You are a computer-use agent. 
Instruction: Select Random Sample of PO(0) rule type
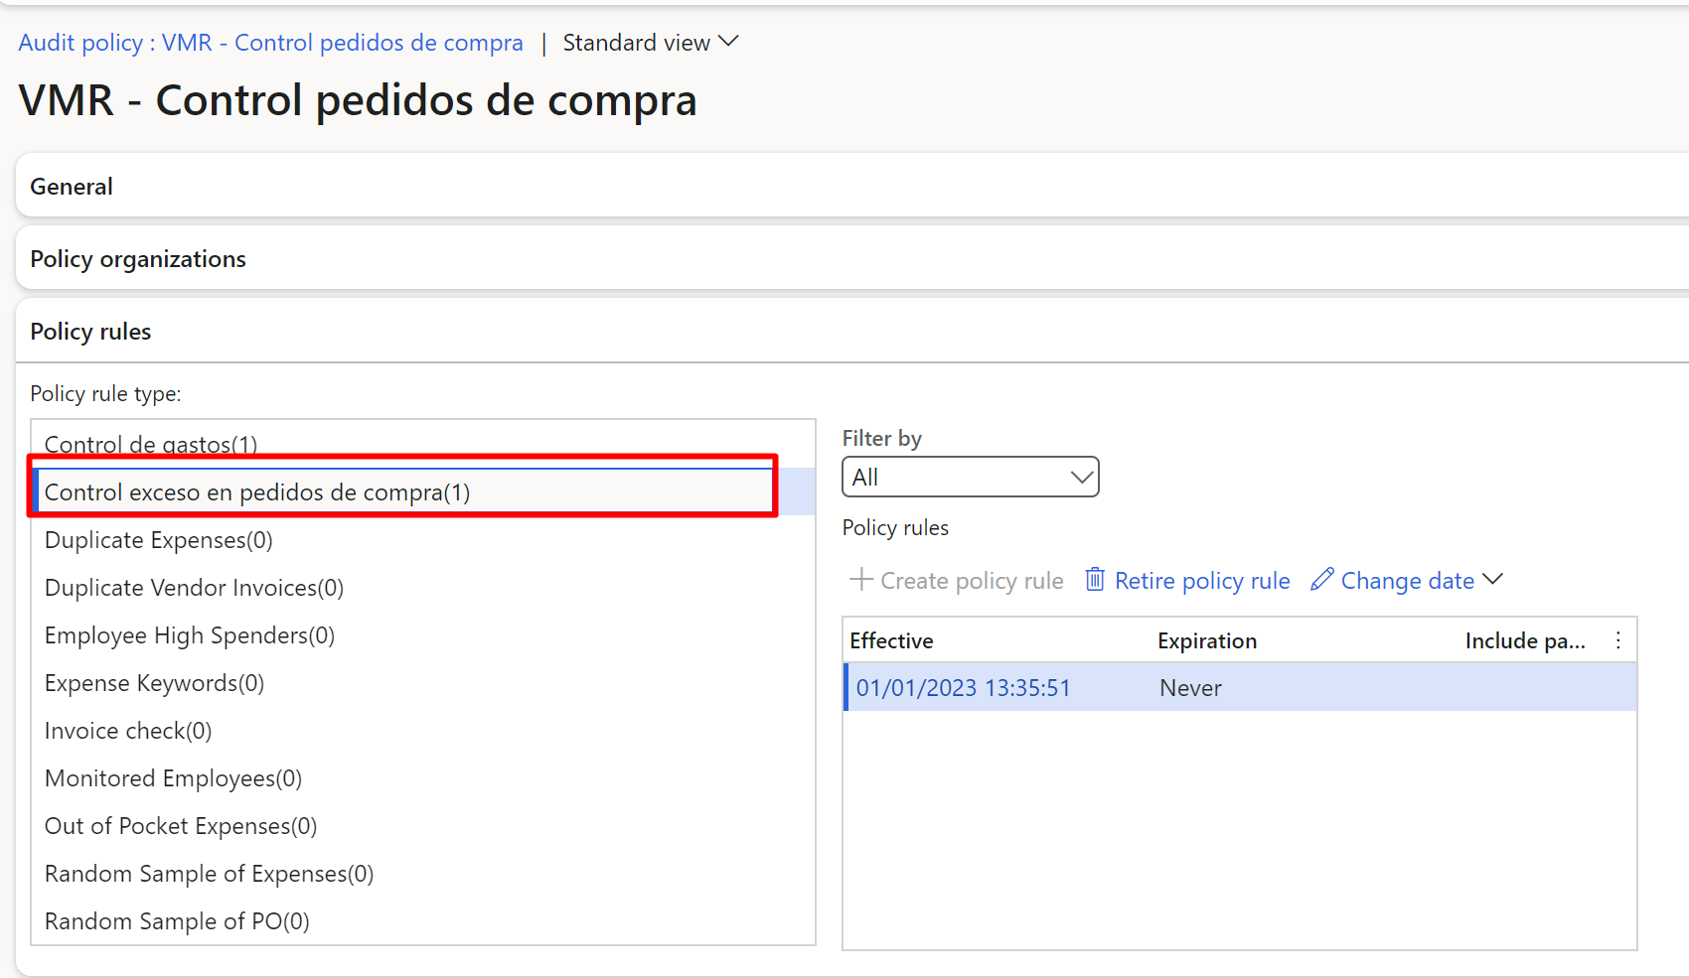point(424,920)
